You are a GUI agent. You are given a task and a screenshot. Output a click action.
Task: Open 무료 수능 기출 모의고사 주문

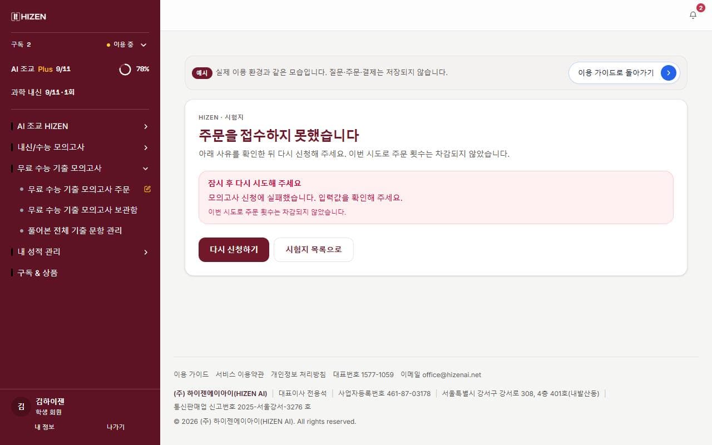(79, 189)
